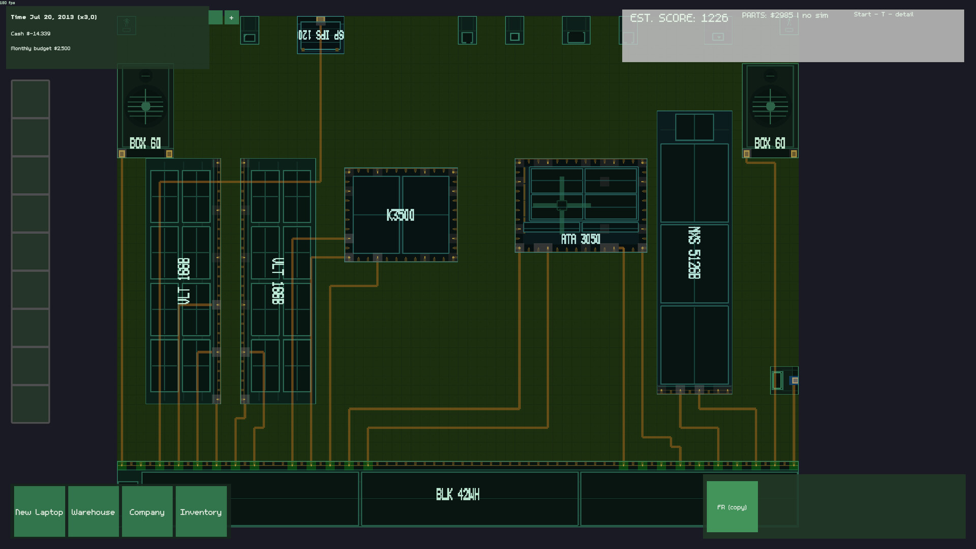Select the SP IPS 120 display connector

click(321, 35)
